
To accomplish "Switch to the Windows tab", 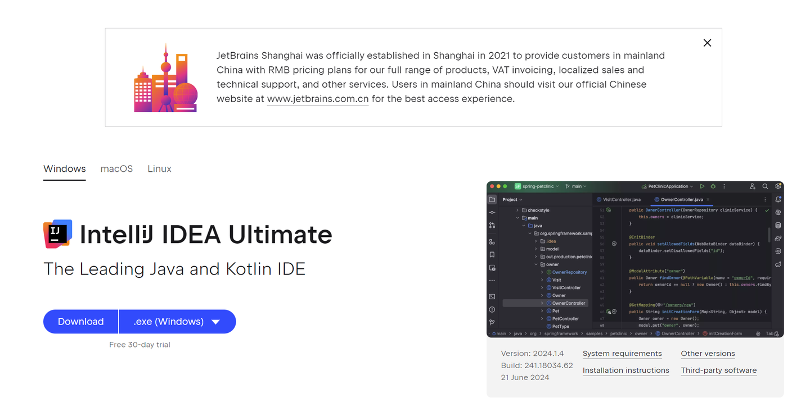I will tap(65, 168).
